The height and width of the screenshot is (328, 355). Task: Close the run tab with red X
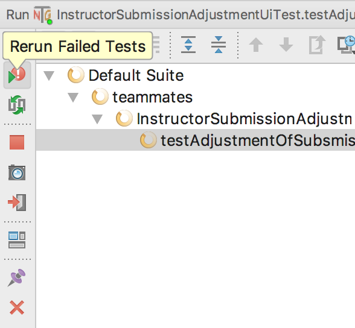17,307
